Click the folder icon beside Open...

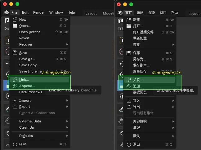[15, 26]
